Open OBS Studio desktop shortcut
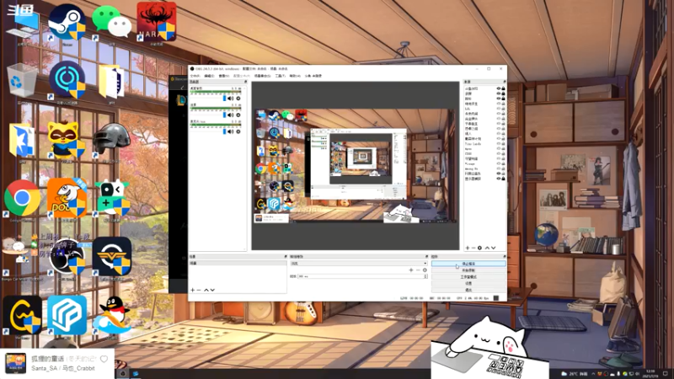674x379 pixels. [x=67, y=257]
